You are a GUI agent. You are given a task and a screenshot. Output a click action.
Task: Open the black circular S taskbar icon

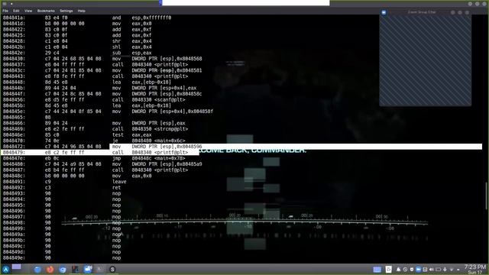tap(112, 270)
